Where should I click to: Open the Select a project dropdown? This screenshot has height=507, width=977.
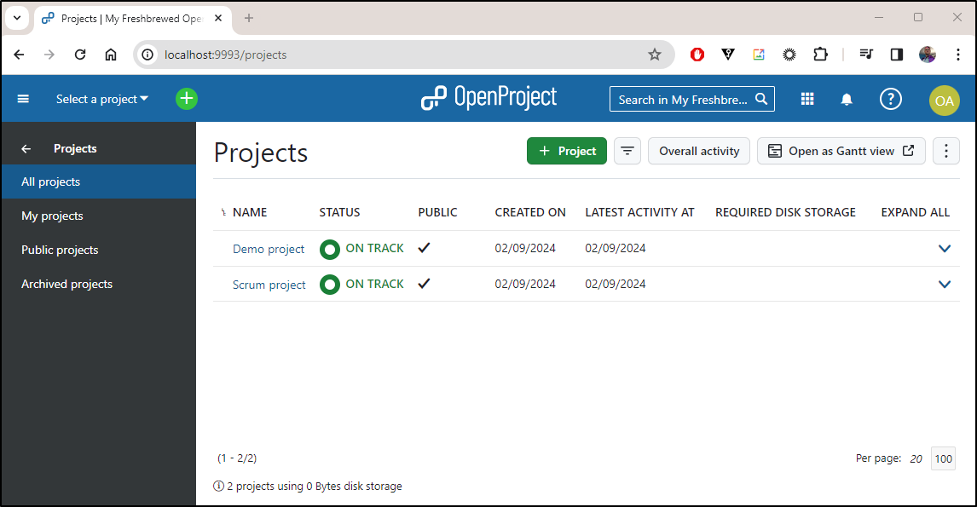(102, 99)
